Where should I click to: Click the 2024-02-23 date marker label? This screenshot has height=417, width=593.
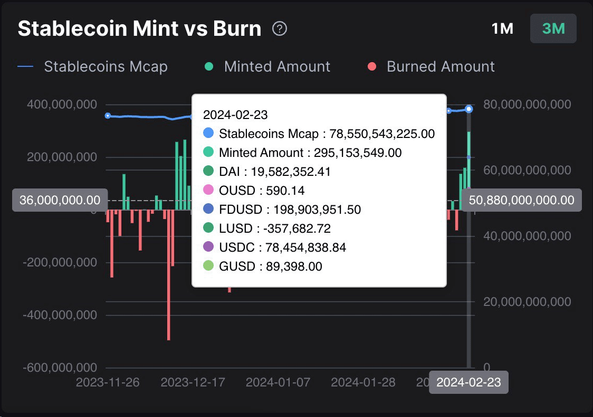click(468, 382)
